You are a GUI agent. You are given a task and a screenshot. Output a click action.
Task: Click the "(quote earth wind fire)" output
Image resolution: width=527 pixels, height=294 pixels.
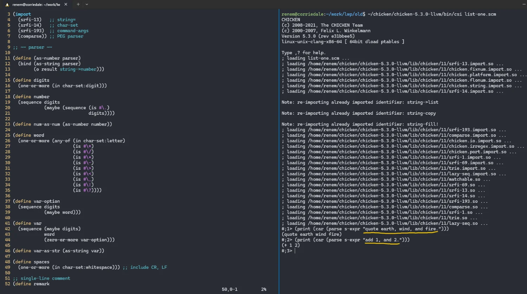coord(312,234)
